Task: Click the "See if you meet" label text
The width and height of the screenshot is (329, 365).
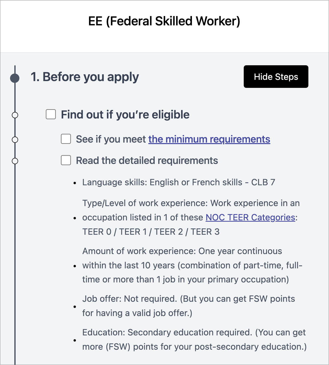Action: pos(111,139)
